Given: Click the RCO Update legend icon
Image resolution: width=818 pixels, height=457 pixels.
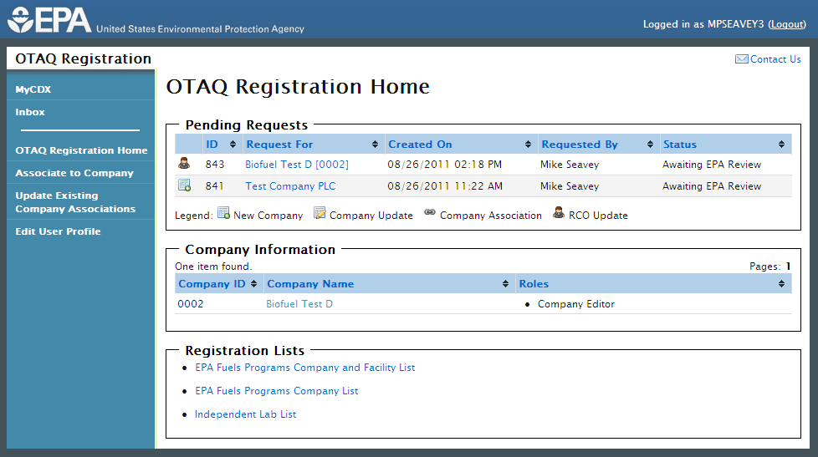Looking at the screenshot, I should click(x=558, y=212).
